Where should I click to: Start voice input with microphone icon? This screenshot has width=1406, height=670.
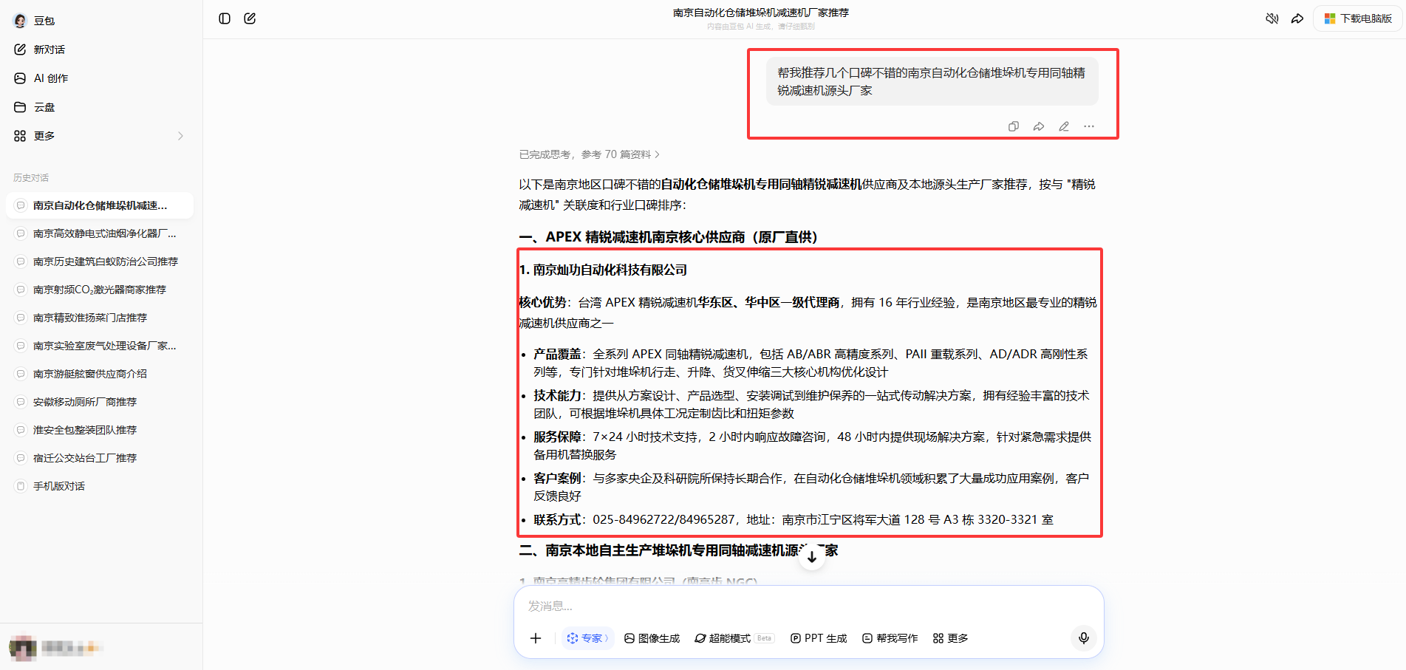1084,638
